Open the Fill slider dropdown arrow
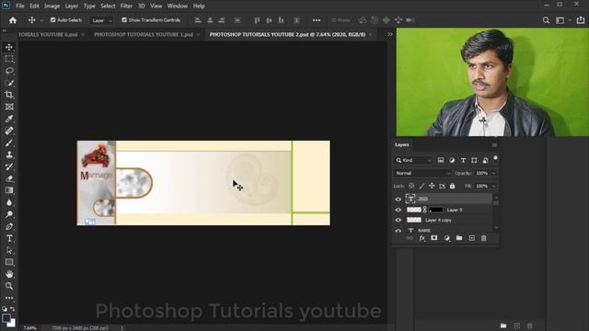This screenshot has width=589, height=331. [x=494, y=186]
